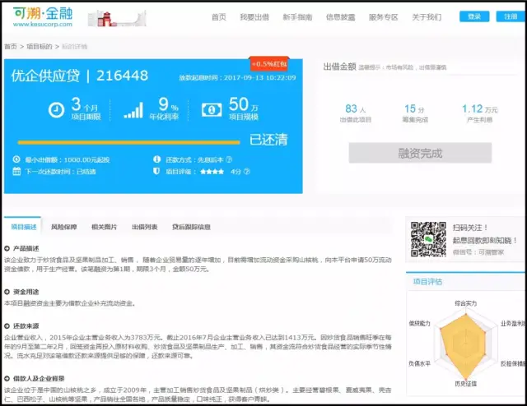
Task: Click the arrow icon beside 借款人及企业背景
Action: click(x=7, y=378)
